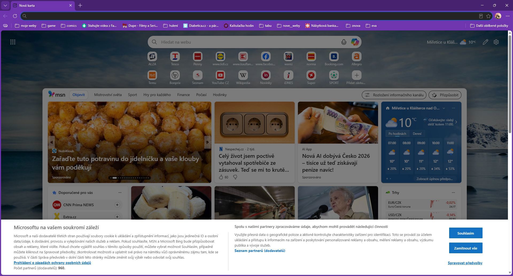The image size is (513, 276).
Task: Open the apps grid launcher icon
Action: 13,42
